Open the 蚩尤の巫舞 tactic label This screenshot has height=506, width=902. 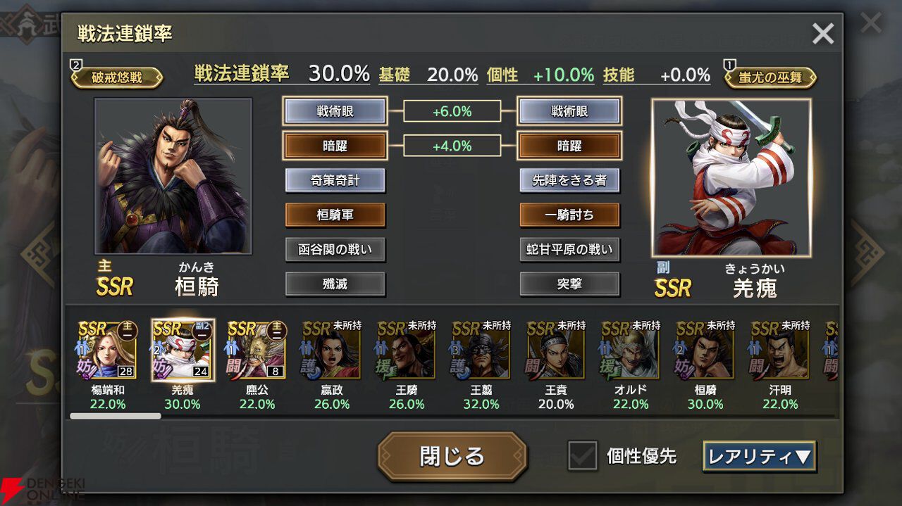pos(771,77)
